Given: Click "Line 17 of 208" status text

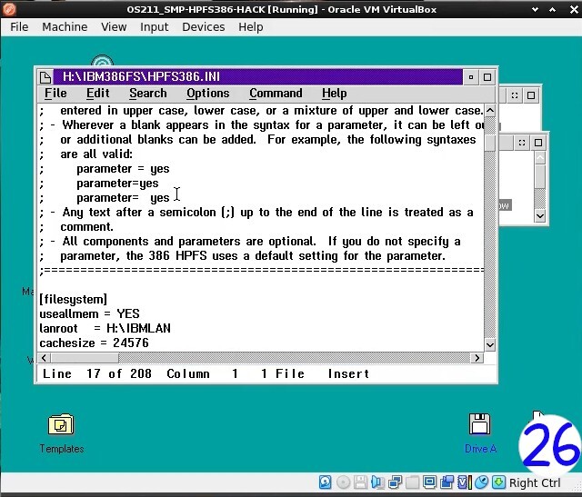Looking at the screenshot, I should 97,373.
